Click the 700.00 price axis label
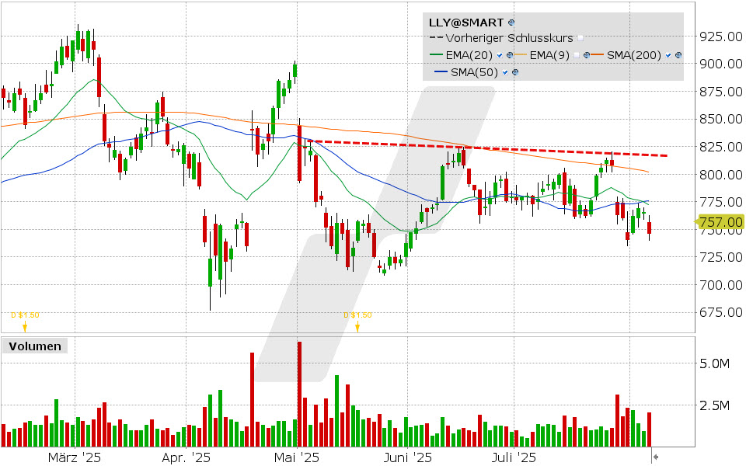746x466 pixels. [x=721, y=285]
